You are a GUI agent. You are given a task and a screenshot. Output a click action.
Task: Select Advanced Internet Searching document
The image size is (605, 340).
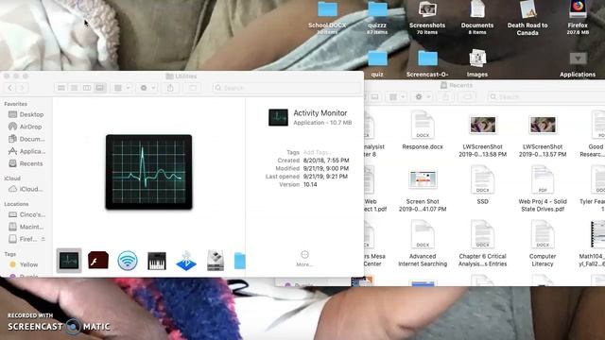tap(423, 244)
